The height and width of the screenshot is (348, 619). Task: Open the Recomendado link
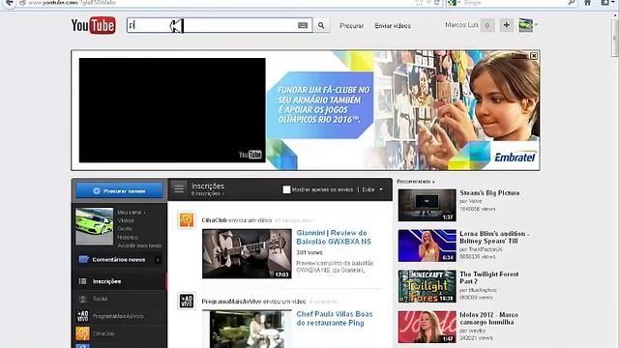pos(415,182)
